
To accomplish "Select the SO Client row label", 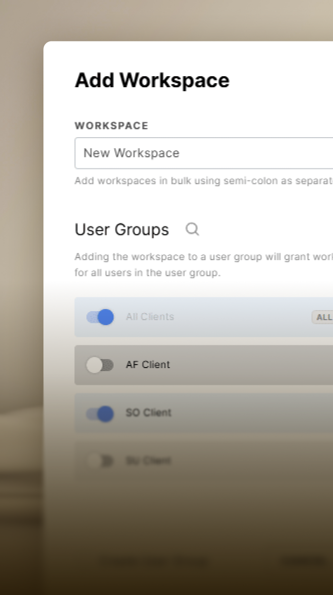I will click(x=148, y=413).
